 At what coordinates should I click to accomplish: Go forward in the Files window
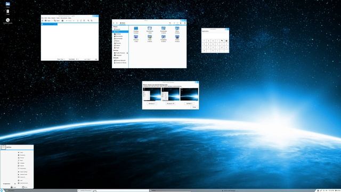(117, 23)
